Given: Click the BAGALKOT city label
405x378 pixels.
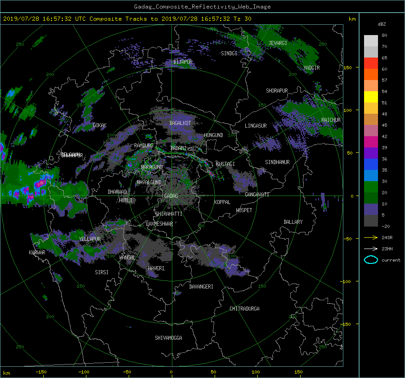Looking at the screenshot, I should coord(180,123).
